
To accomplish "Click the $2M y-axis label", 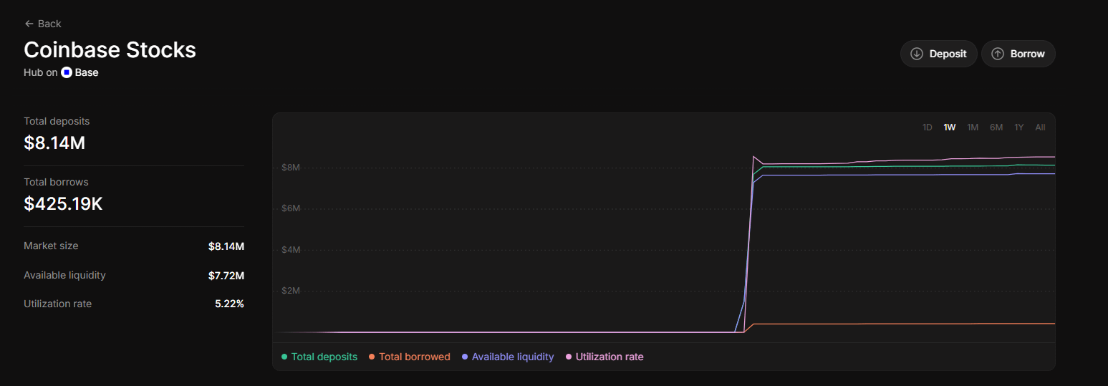I will click(x=290, y=291).
